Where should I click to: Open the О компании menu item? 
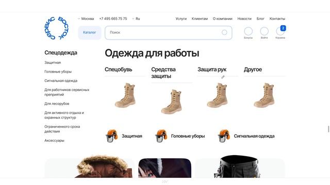(222, 18)
